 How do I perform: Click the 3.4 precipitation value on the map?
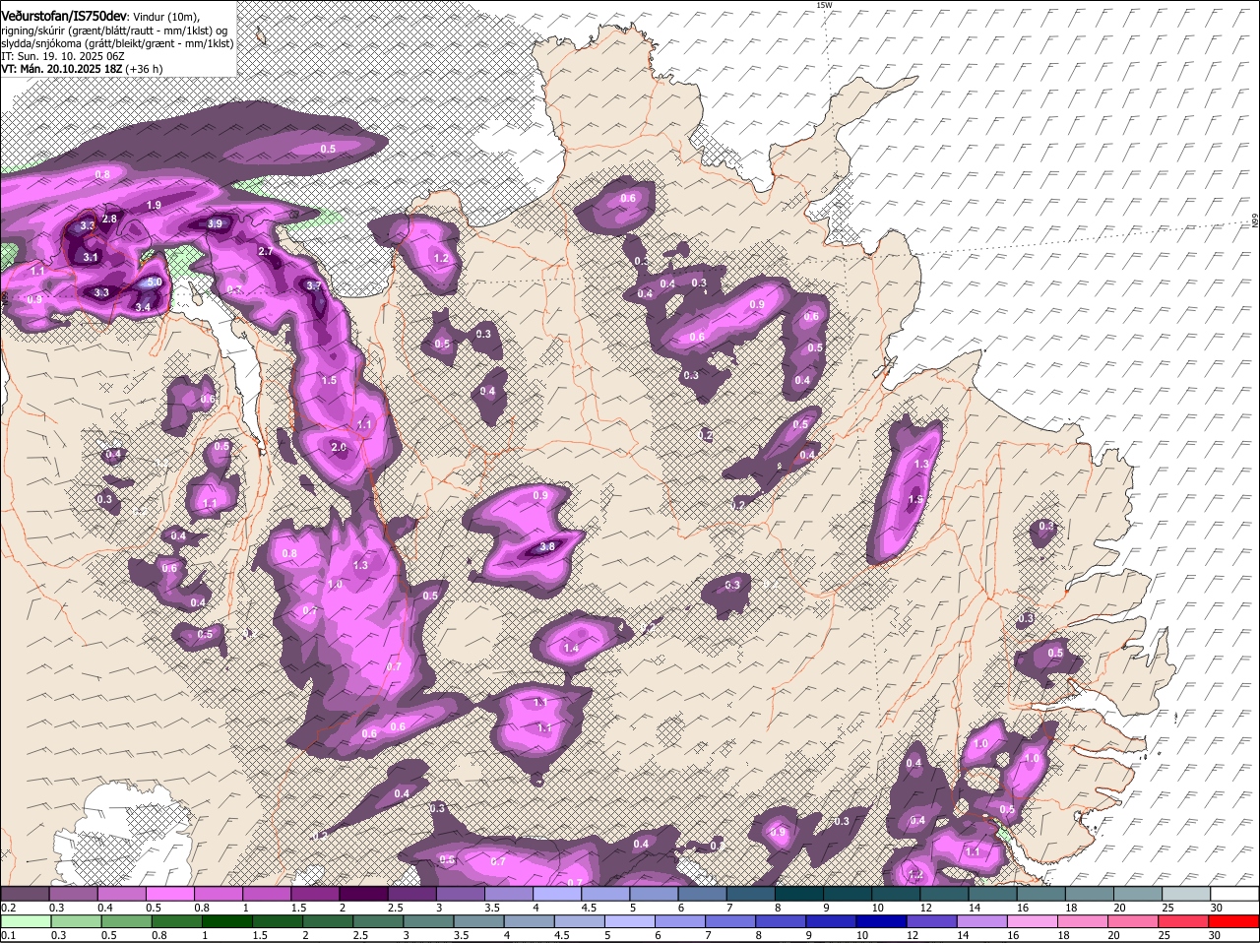tap(142, 307)
